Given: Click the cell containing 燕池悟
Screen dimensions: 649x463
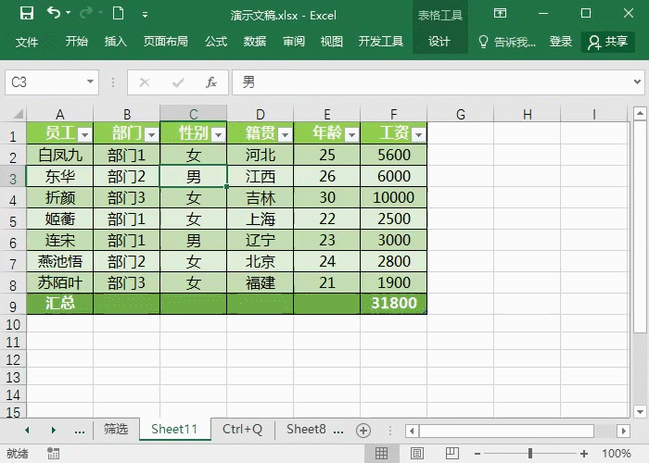Looking at the screenshot, I should 60,262.
